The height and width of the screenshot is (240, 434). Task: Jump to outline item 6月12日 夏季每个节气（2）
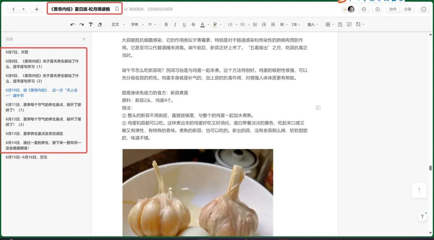click(x=43, y=122)
